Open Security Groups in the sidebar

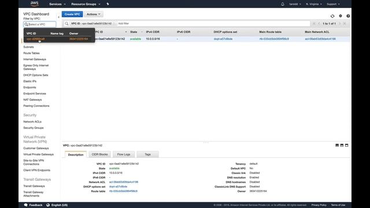click(x=34, y=128)
